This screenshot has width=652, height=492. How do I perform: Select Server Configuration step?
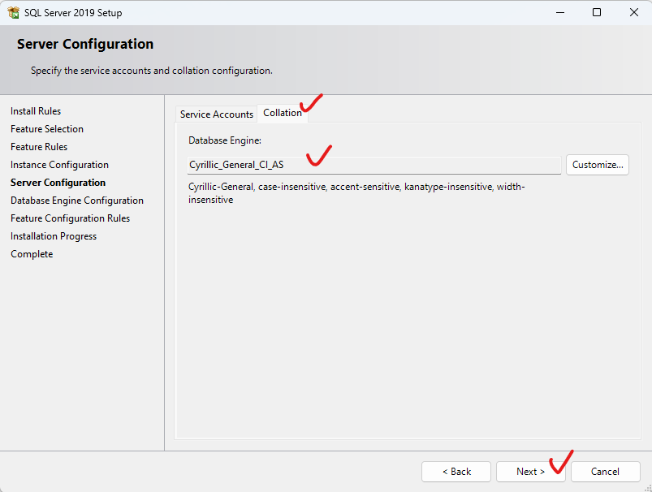58,183
